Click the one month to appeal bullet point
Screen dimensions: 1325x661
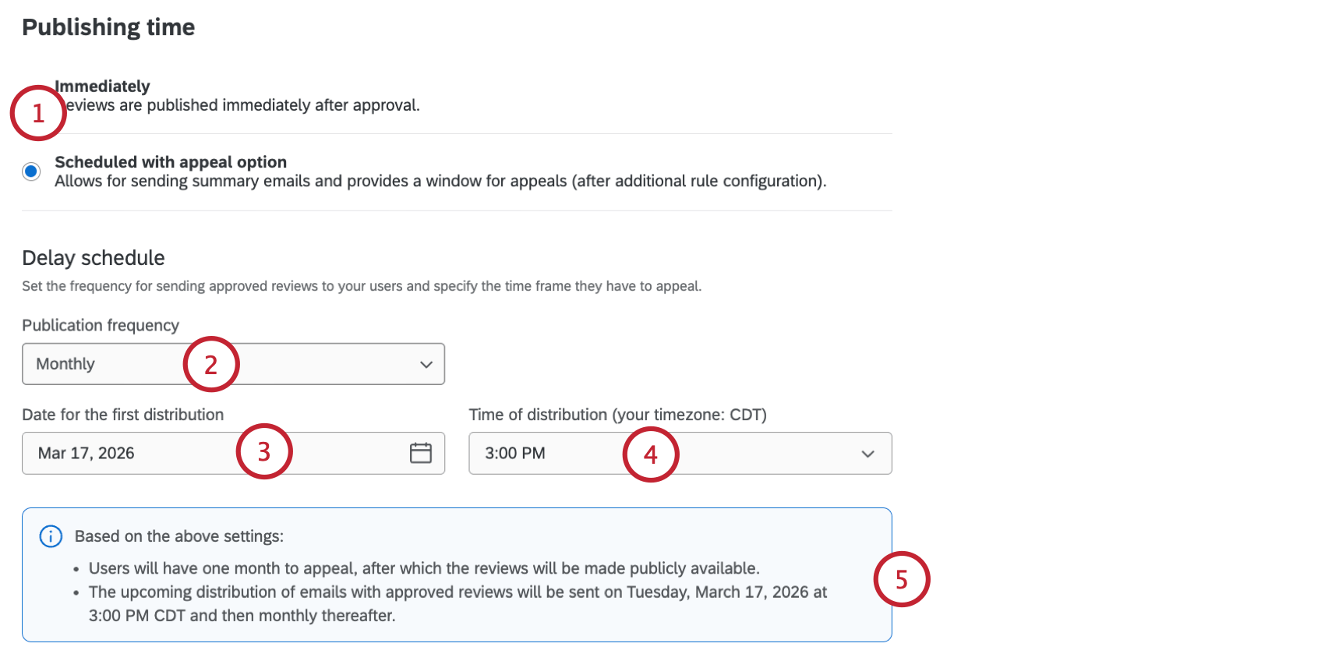point(425,567)
